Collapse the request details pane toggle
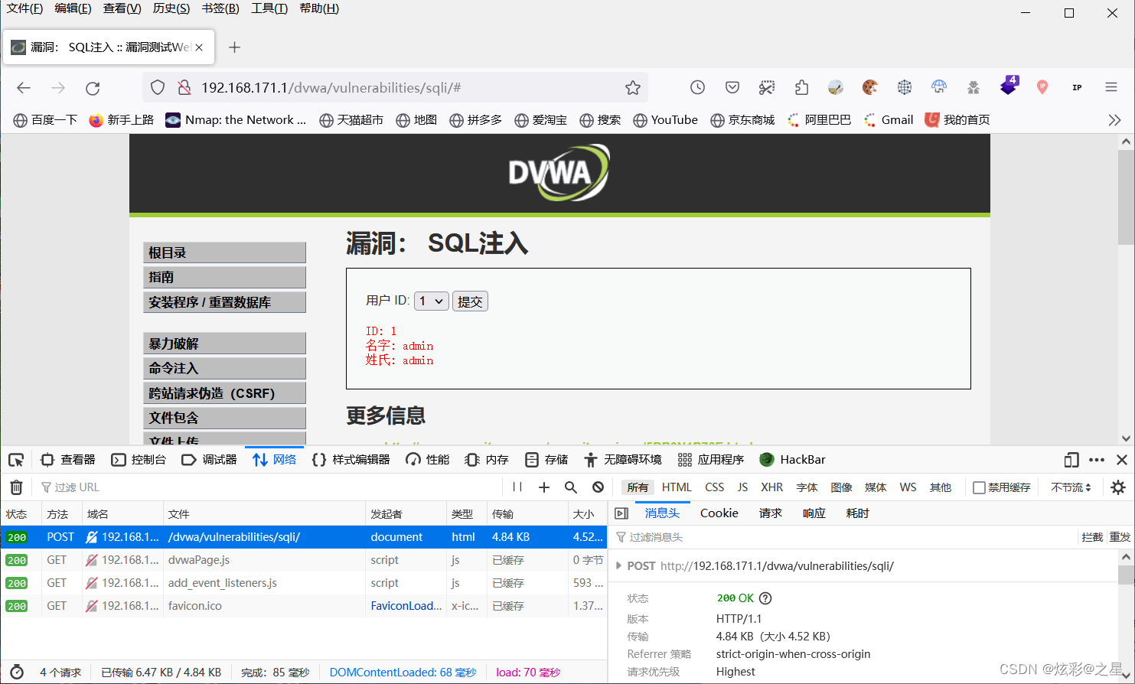This screenshot has width=1135, height=684. tap(621, 513)
